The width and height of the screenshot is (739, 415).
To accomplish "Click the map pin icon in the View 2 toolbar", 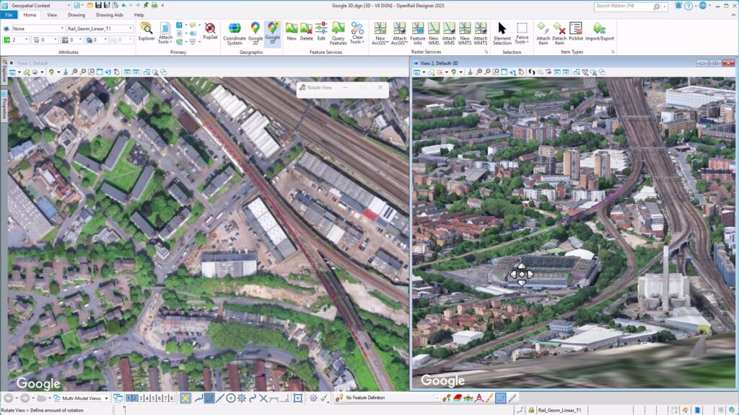I will (453, 72).
